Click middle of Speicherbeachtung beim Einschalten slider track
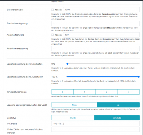This screenshot has height=135, width=143. tap(103, 64)
